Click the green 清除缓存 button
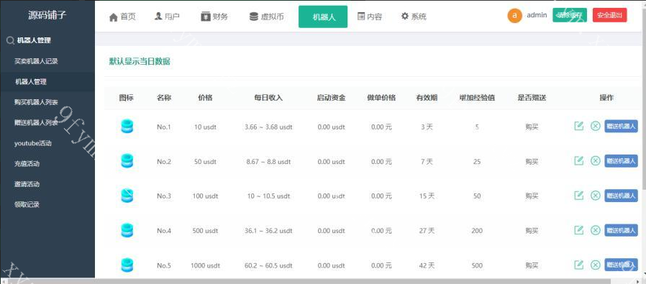This screenshot has width=646, height=284. click(x=569, y=15)
